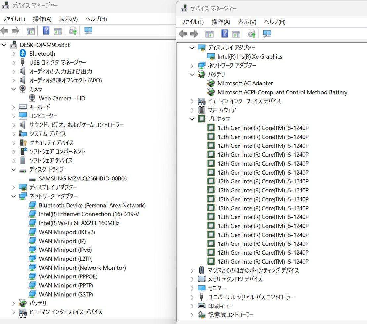Collapse the カメラ node
367x324 pixels.
(x=13, y=89)
